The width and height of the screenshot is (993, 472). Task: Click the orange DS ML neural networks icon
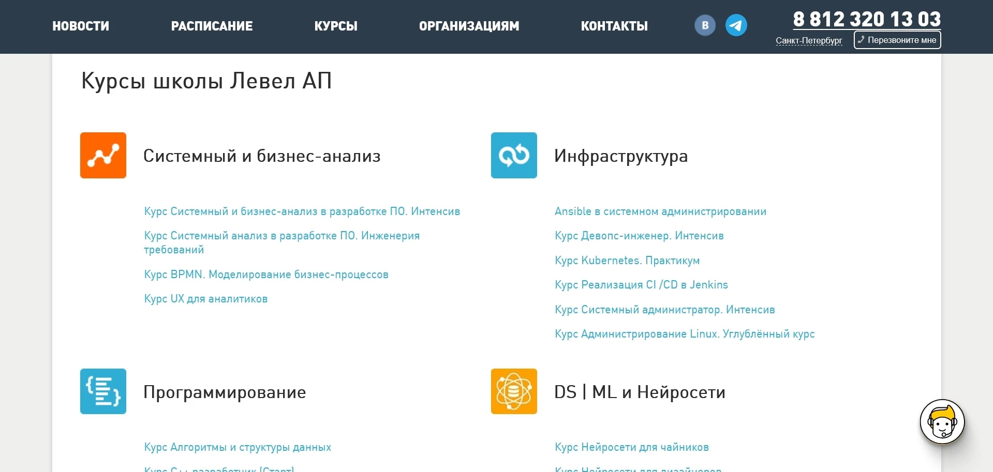[x=514, y=391]
